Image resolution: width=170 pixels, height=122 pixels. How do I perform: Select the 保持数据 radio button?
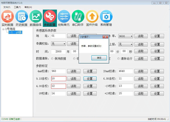[x=52, y=59]
